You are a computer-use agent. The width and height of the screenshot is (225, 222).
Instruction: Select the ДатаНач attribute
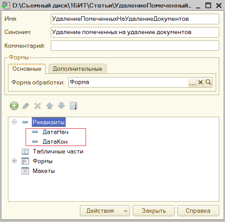56,132
